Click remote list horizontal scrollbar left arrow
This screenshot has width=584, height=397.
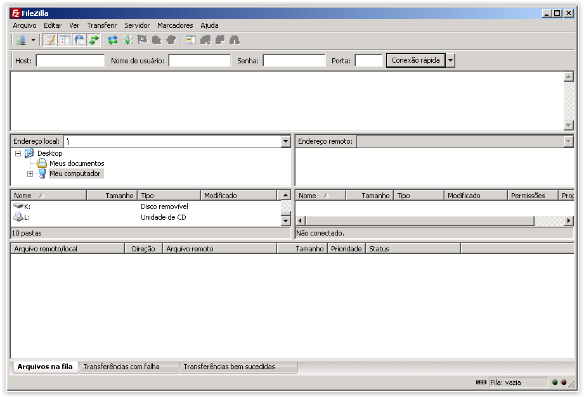coord(300,220)
